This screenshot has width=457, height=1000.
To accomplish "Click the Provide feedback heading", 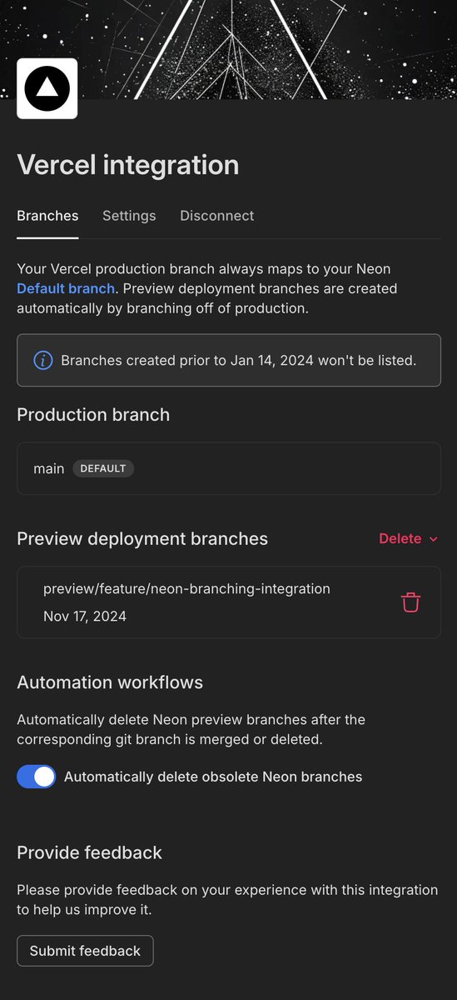I will [89, 852].
